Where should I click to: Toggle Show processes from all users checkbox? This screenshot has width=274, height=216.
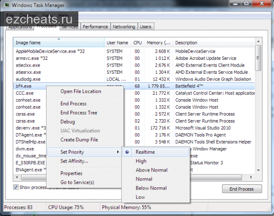click(x=16, y=187)
